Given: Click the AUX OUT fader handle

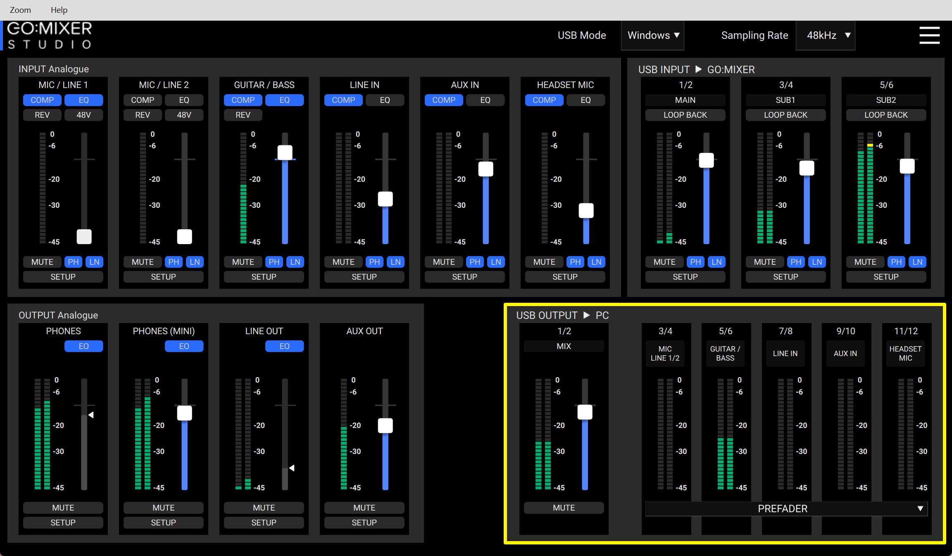Looking at the screenshot, I should [x=385, y=425].
